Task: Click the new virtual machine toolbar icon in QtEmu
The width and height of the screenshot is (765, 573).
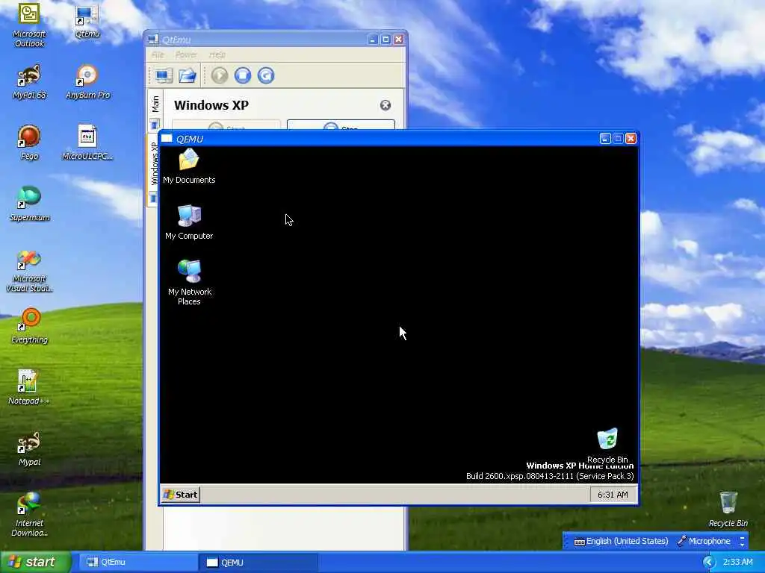Action: tap(164, 75)
